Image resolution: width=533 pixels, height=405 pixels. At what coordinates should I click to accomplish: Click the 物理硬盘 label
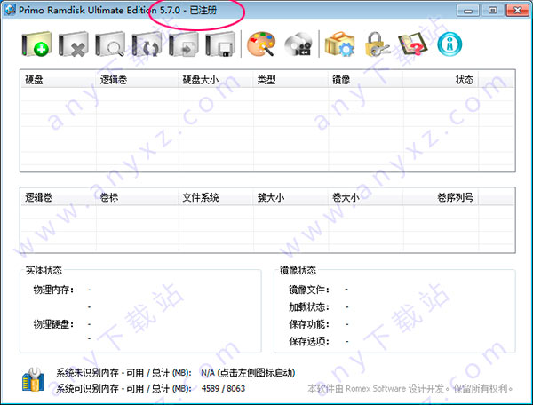pos(53,324)
